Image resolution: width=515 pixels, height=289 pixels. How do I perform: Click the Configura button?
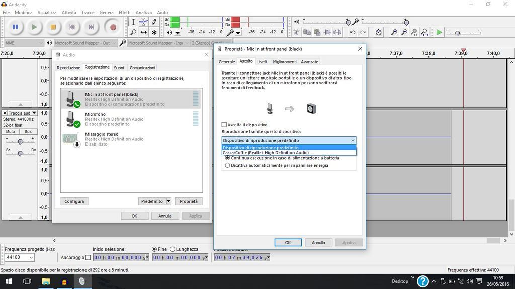pos(74,201)
